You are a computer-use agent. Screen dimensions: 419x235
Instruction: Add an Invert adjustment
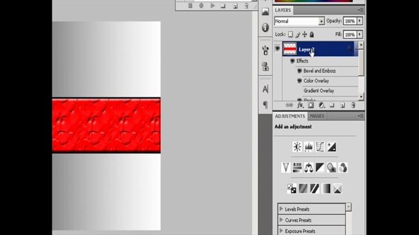click(291, 189)
